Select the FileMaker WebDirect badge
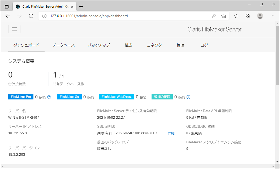This screenshot has height=169, width=280. pyautogui.click(x=116, y=97)
